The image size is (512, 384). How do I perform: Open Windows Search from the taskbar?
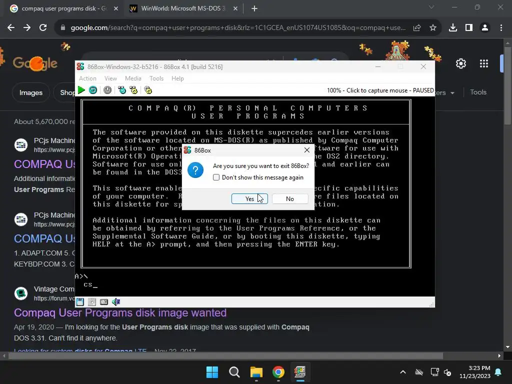(x=234, y=372)
